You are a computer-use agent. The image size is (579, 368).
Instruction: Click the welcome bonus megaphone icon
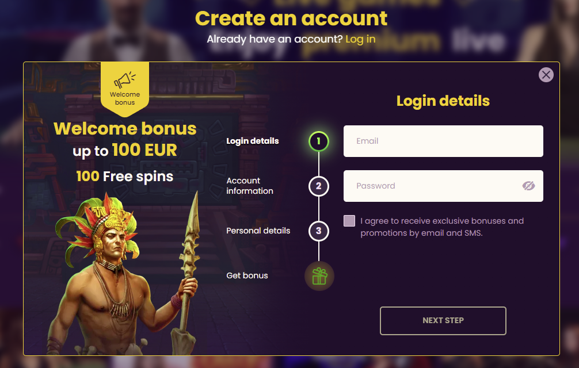pos(125,80)
